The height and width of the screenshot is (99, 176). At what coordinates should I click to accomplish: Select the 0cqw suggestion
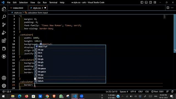tap(70, 75)
